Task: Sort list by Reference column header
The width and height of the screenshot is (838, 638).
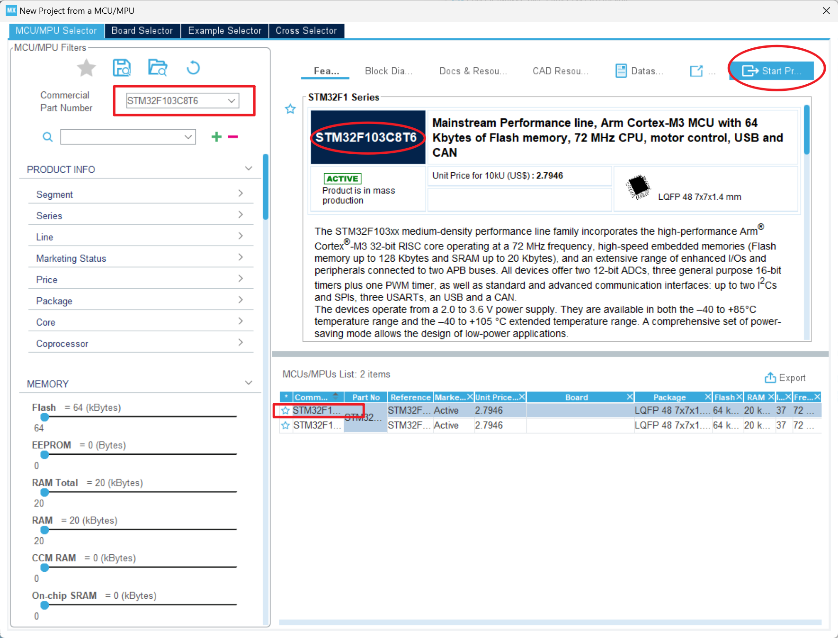Action: (x=410, y=397)
